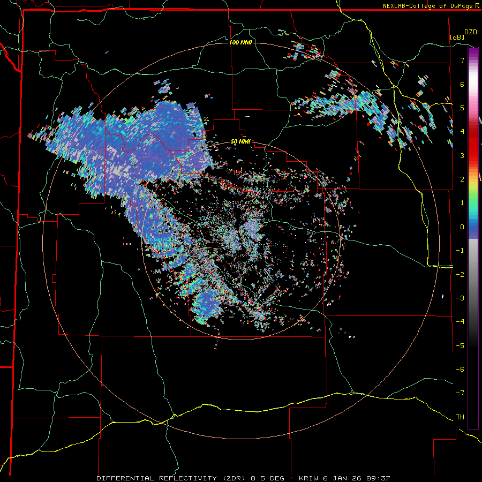The width and height of the screenshot is (482, 482).
Task: Click the 50 NMI range ring label
Action: click(x=240, y=142)
